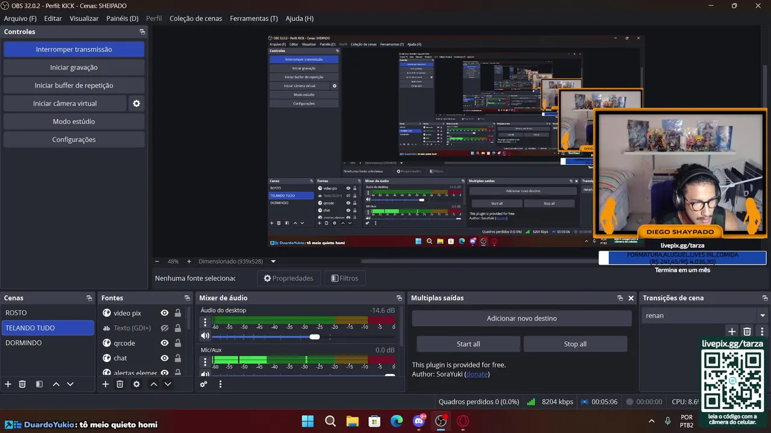The height and width of the screenshot is (433, 771).
Task: Hide the video pix source
Action: pos(164,313)
